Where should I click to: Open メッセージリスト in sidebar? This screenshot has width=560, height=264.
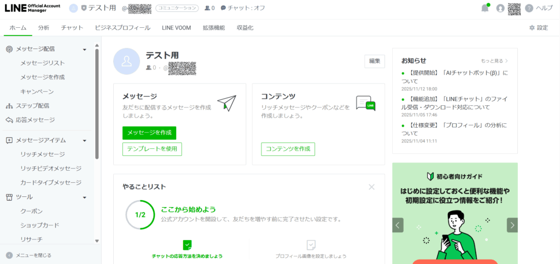click(43, 63)
